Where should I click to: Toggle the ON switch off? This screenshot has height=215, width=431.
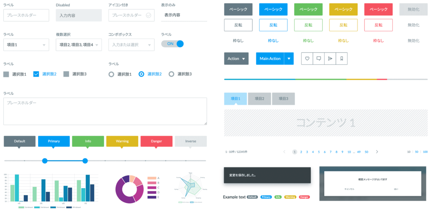pos(173,44)
